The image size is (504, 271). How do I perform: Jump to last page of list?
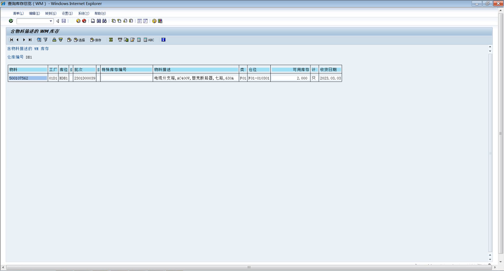(x=30, y=40)
